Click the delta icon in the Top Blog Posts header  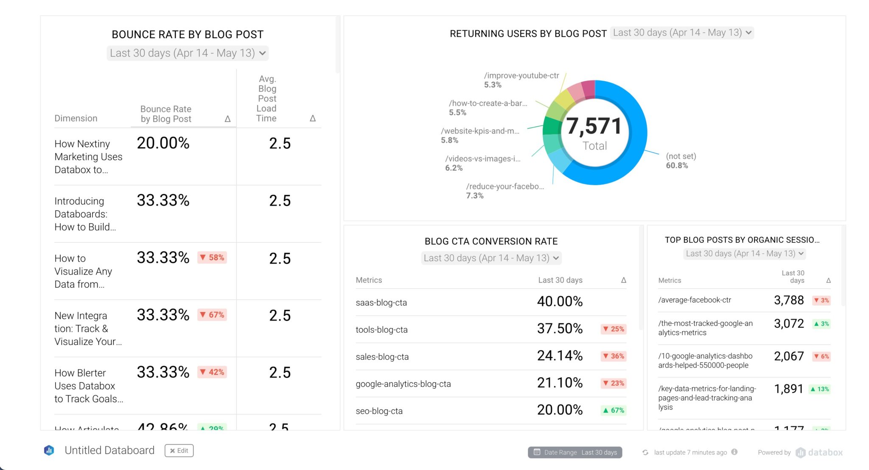click(828, 281)
